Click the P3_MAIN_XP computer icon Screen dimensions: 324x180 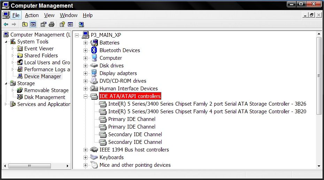click(x=85, y=35)
